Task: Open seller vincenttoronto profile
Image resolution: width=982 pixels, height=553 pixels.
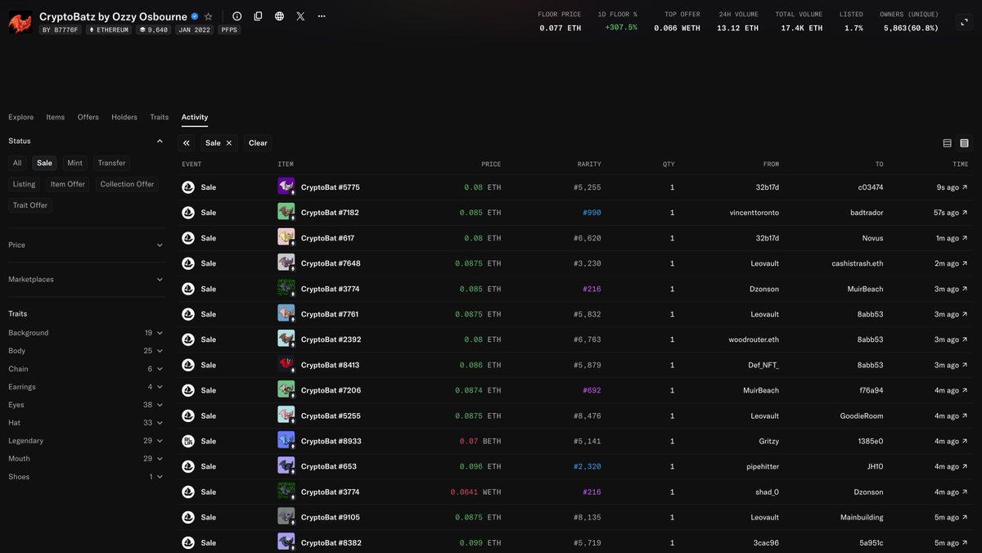Action: 754,213
